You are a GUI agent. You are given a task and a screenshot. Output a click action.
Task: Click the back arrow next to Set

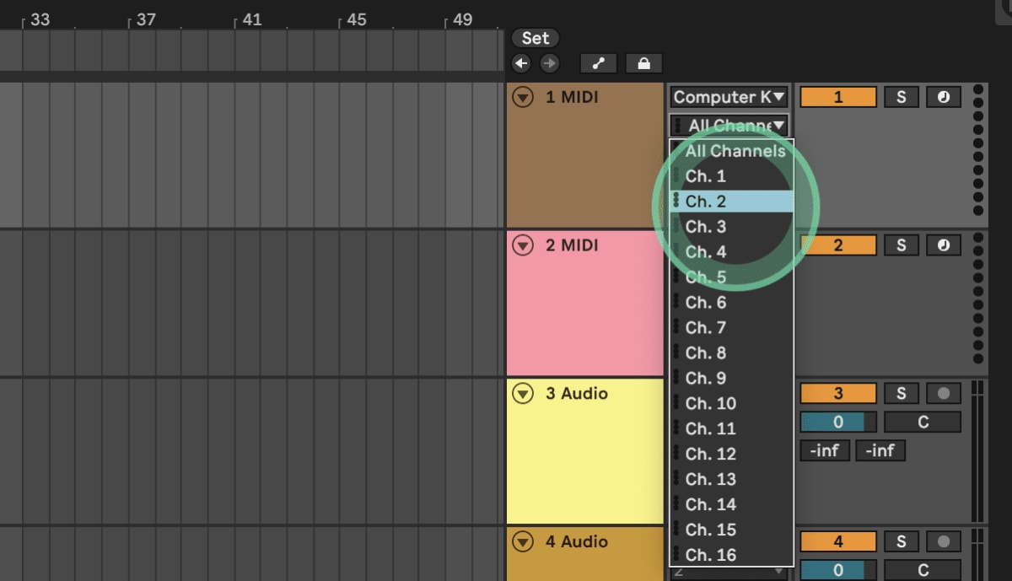point(521,63)
